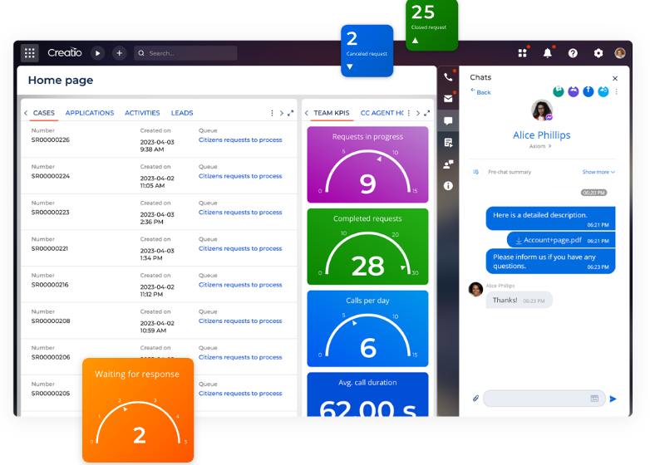This screenshot has height=465, width=650.
Task: Click the pre-chat summary icon
Action: click(476, 172)
